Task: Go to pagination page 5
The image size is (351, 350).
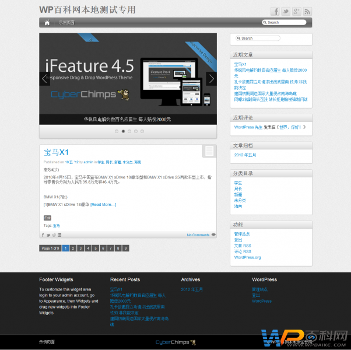Action: click(x=96, y=248)
